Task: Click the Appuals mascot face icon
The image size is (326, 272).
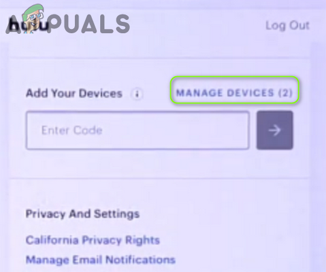Action: (x=34, y=18)
